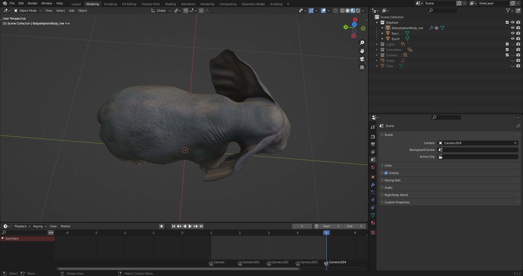
Task: Click the pin icon in Scene properties
Action: (x=518, y=126)
